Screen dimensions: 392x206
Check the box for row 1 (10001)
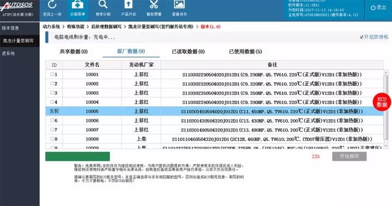tap(52, 74)
